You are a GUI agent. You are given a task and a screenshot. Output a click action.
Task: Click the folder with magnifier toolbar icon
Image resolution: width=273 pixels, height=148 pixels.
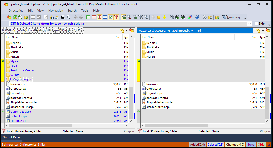click(x=210, y=17)
